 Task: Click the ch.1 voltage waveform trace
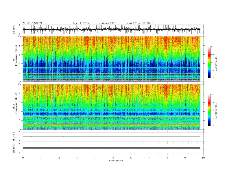(111, 29)
